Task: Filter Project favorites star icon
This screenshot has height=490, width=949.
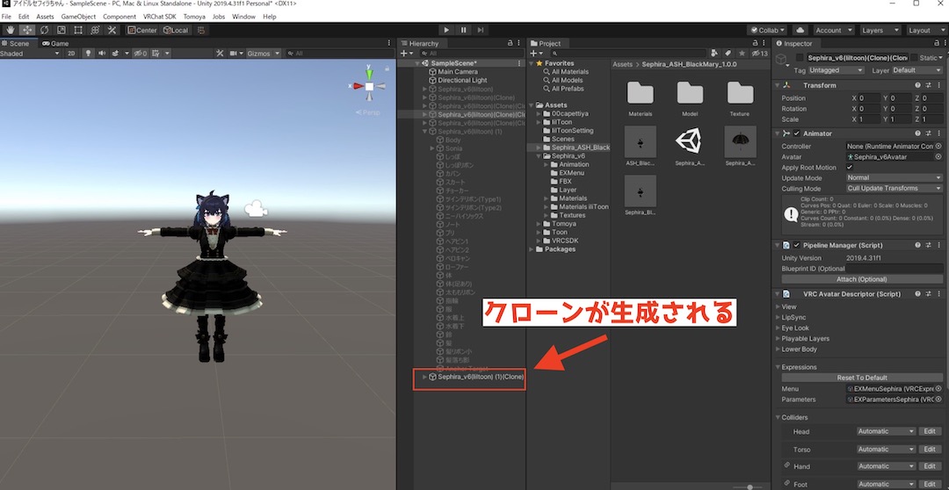Action: (742, 54)
